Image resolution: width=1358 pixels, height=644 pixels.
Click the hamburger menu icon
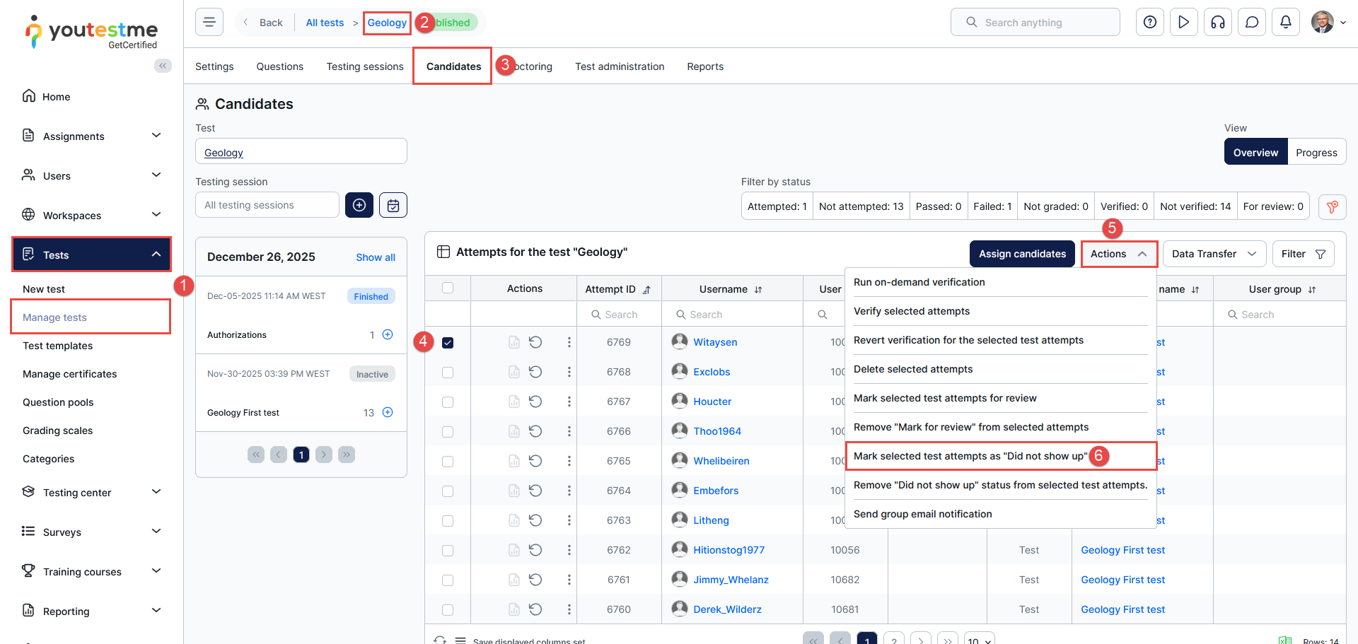[x=209, y=23]
